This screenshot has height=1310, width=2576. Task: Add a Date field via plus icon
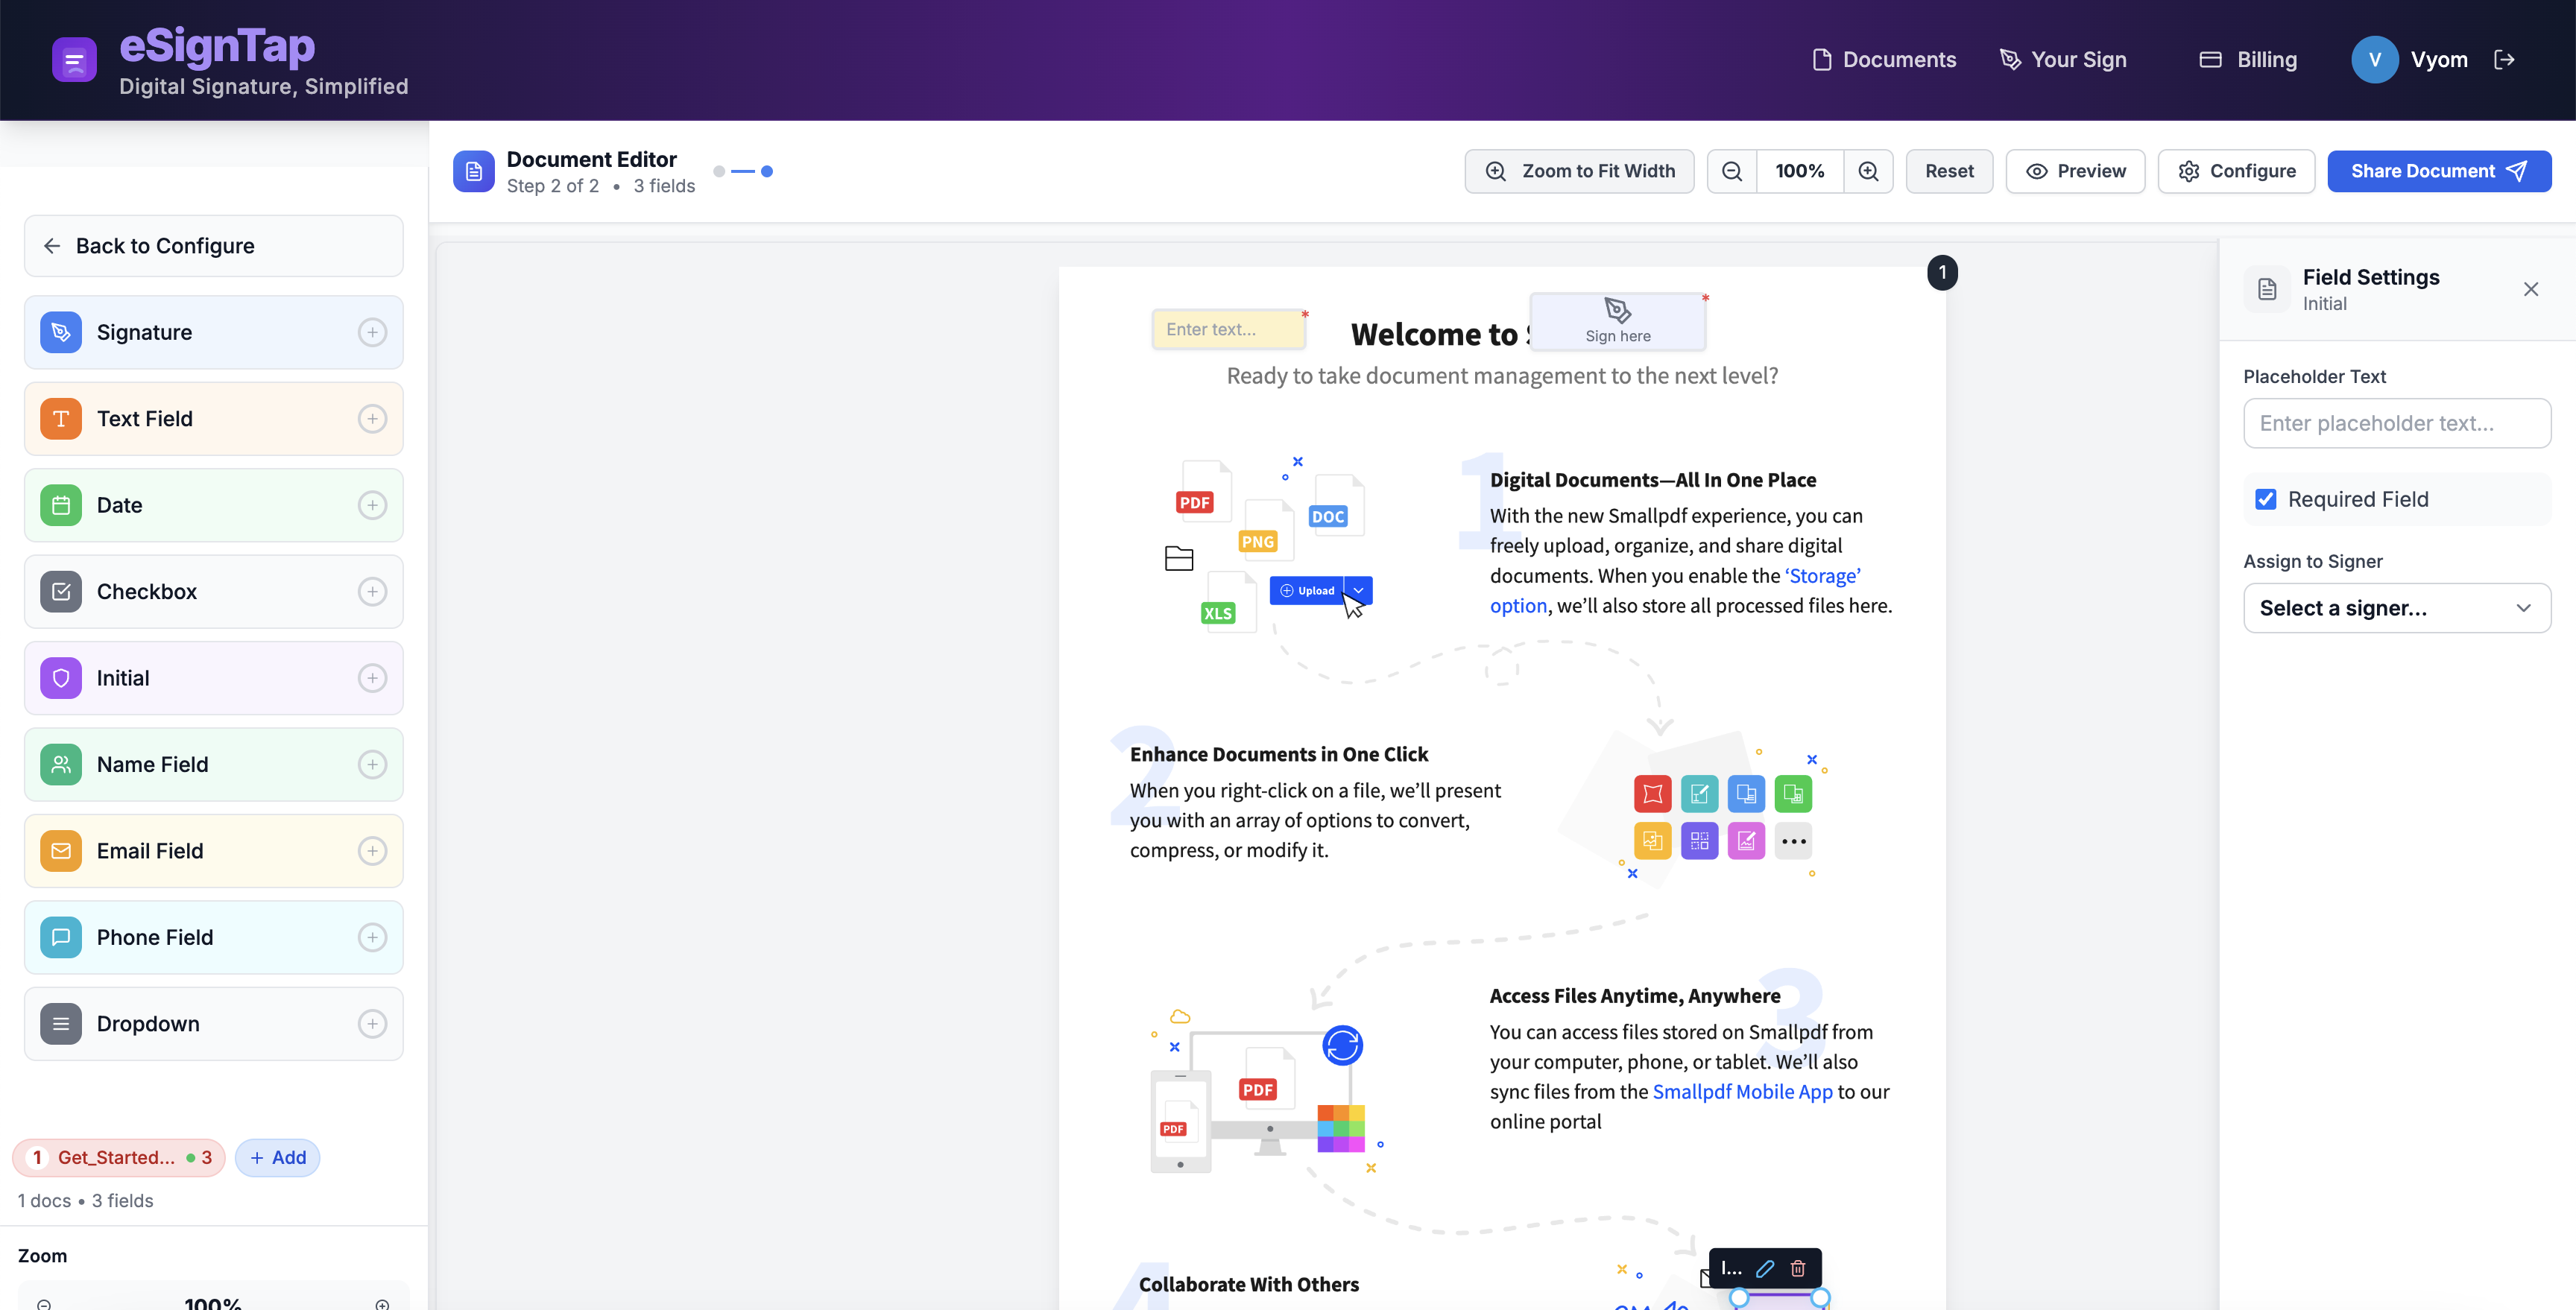372,505
